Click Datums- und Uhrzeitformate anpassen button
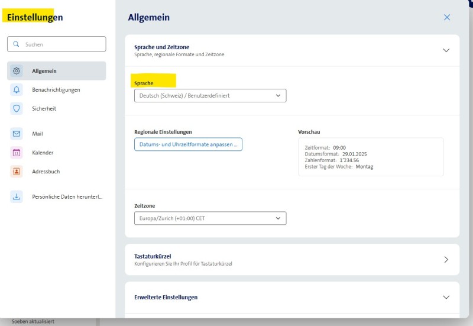 (x=188, y=144)
